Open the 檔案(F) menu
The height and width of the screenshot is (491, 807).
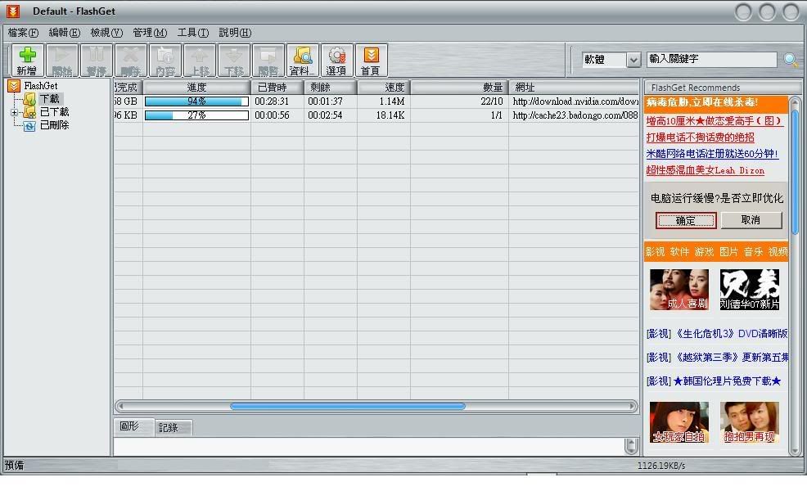(x=23, y=33)
